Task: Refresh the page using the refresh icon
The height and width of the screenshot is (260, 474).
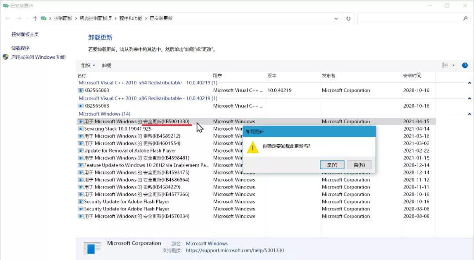Action: pos(348,18)
